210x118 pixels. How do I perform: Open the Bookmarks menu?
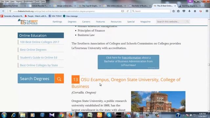(x=28, y=1)
